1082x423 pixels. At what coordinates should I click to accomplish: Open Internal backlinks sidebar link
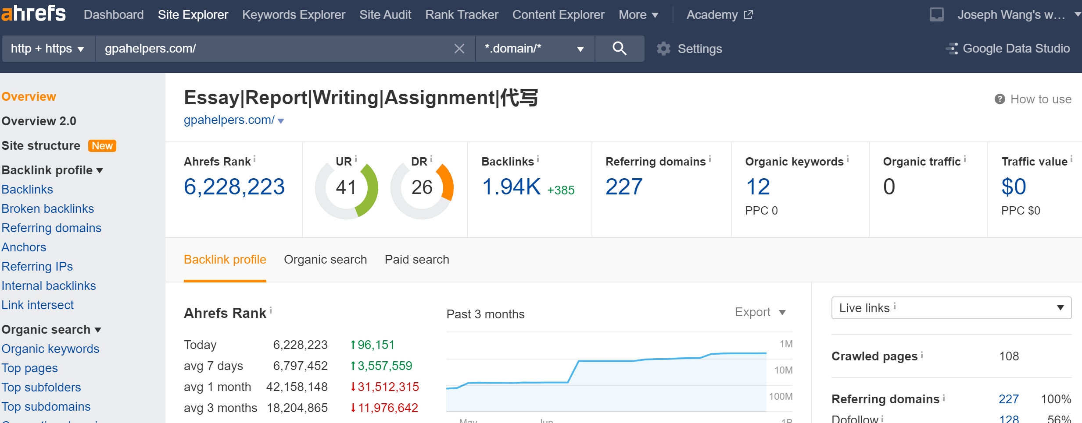pos(49,286)
